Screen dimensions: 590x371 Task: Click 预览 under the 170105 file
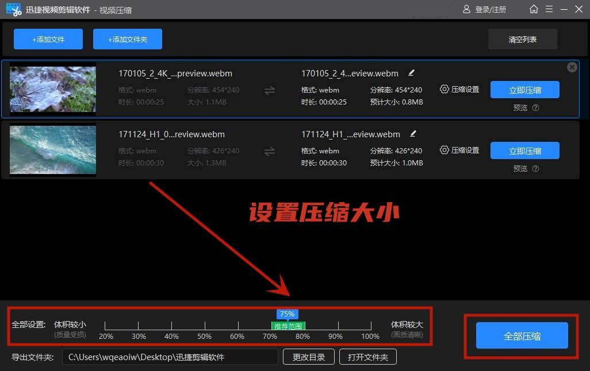[x=520, y=108]
